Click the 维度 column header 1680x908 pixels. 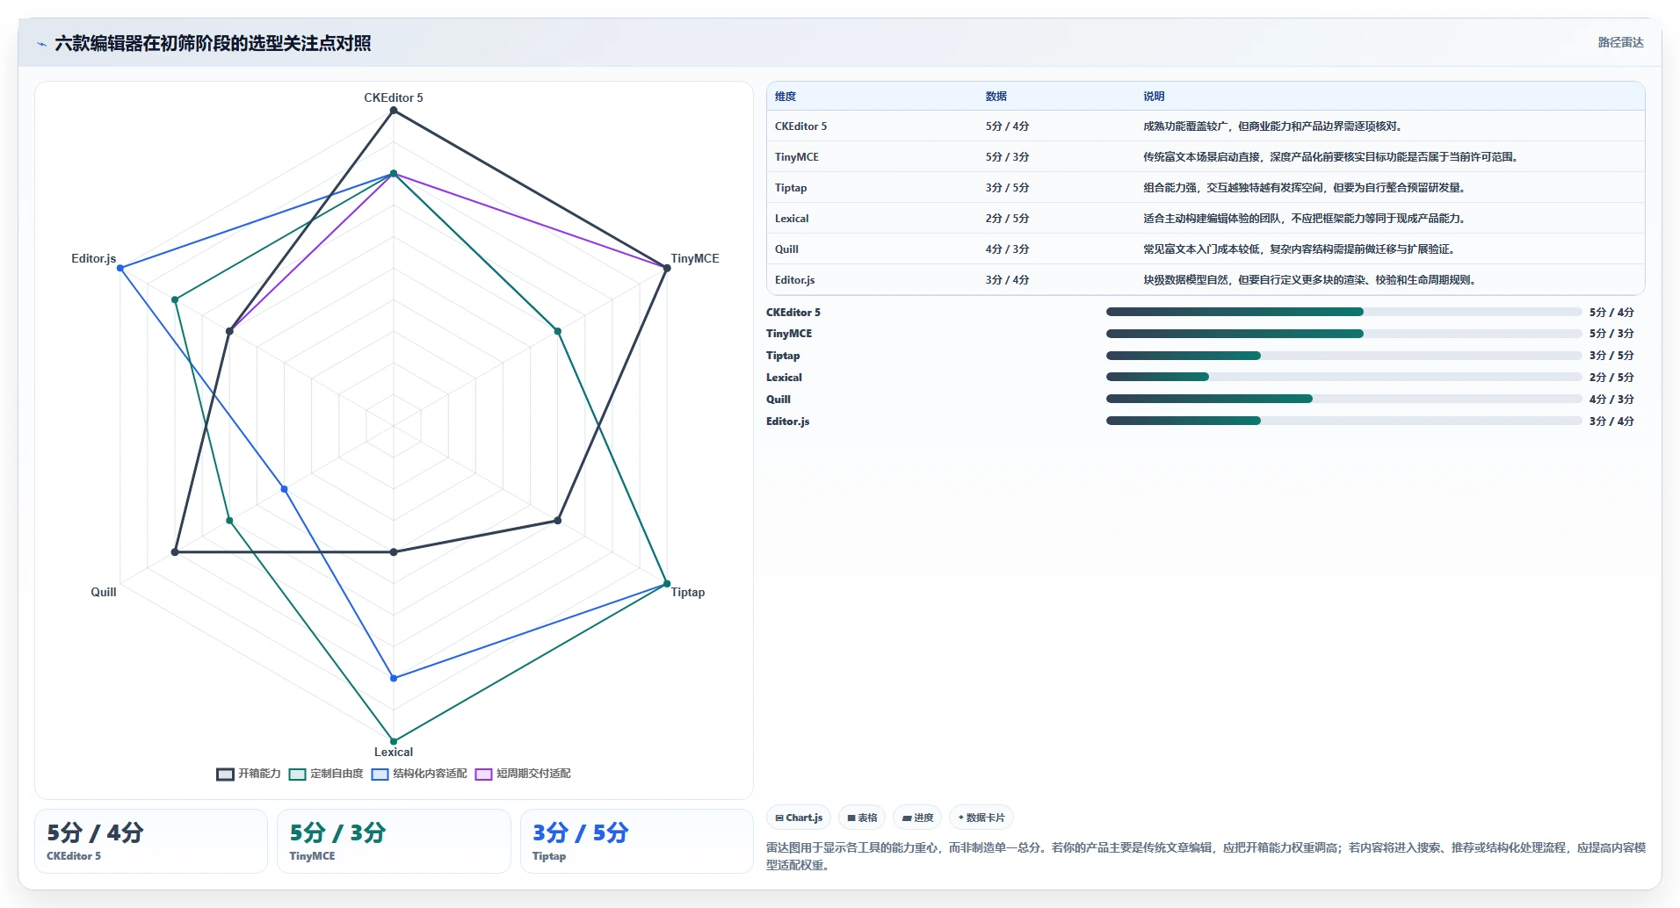coord(786,97)
